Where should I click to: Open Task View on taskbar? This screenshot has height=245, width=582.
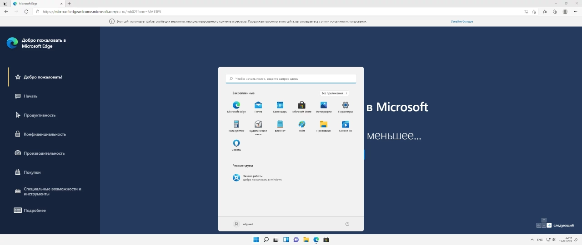[276, 240]
